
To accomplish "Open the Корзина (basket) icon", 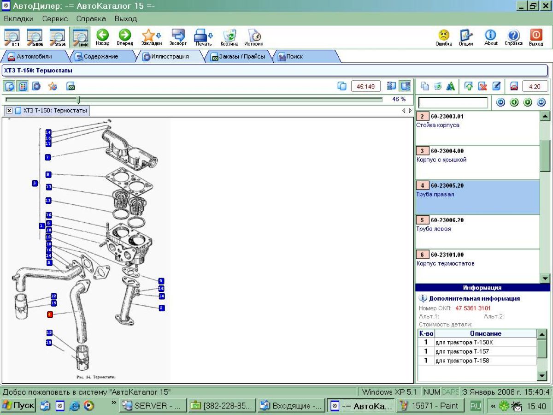I will 229,36.
